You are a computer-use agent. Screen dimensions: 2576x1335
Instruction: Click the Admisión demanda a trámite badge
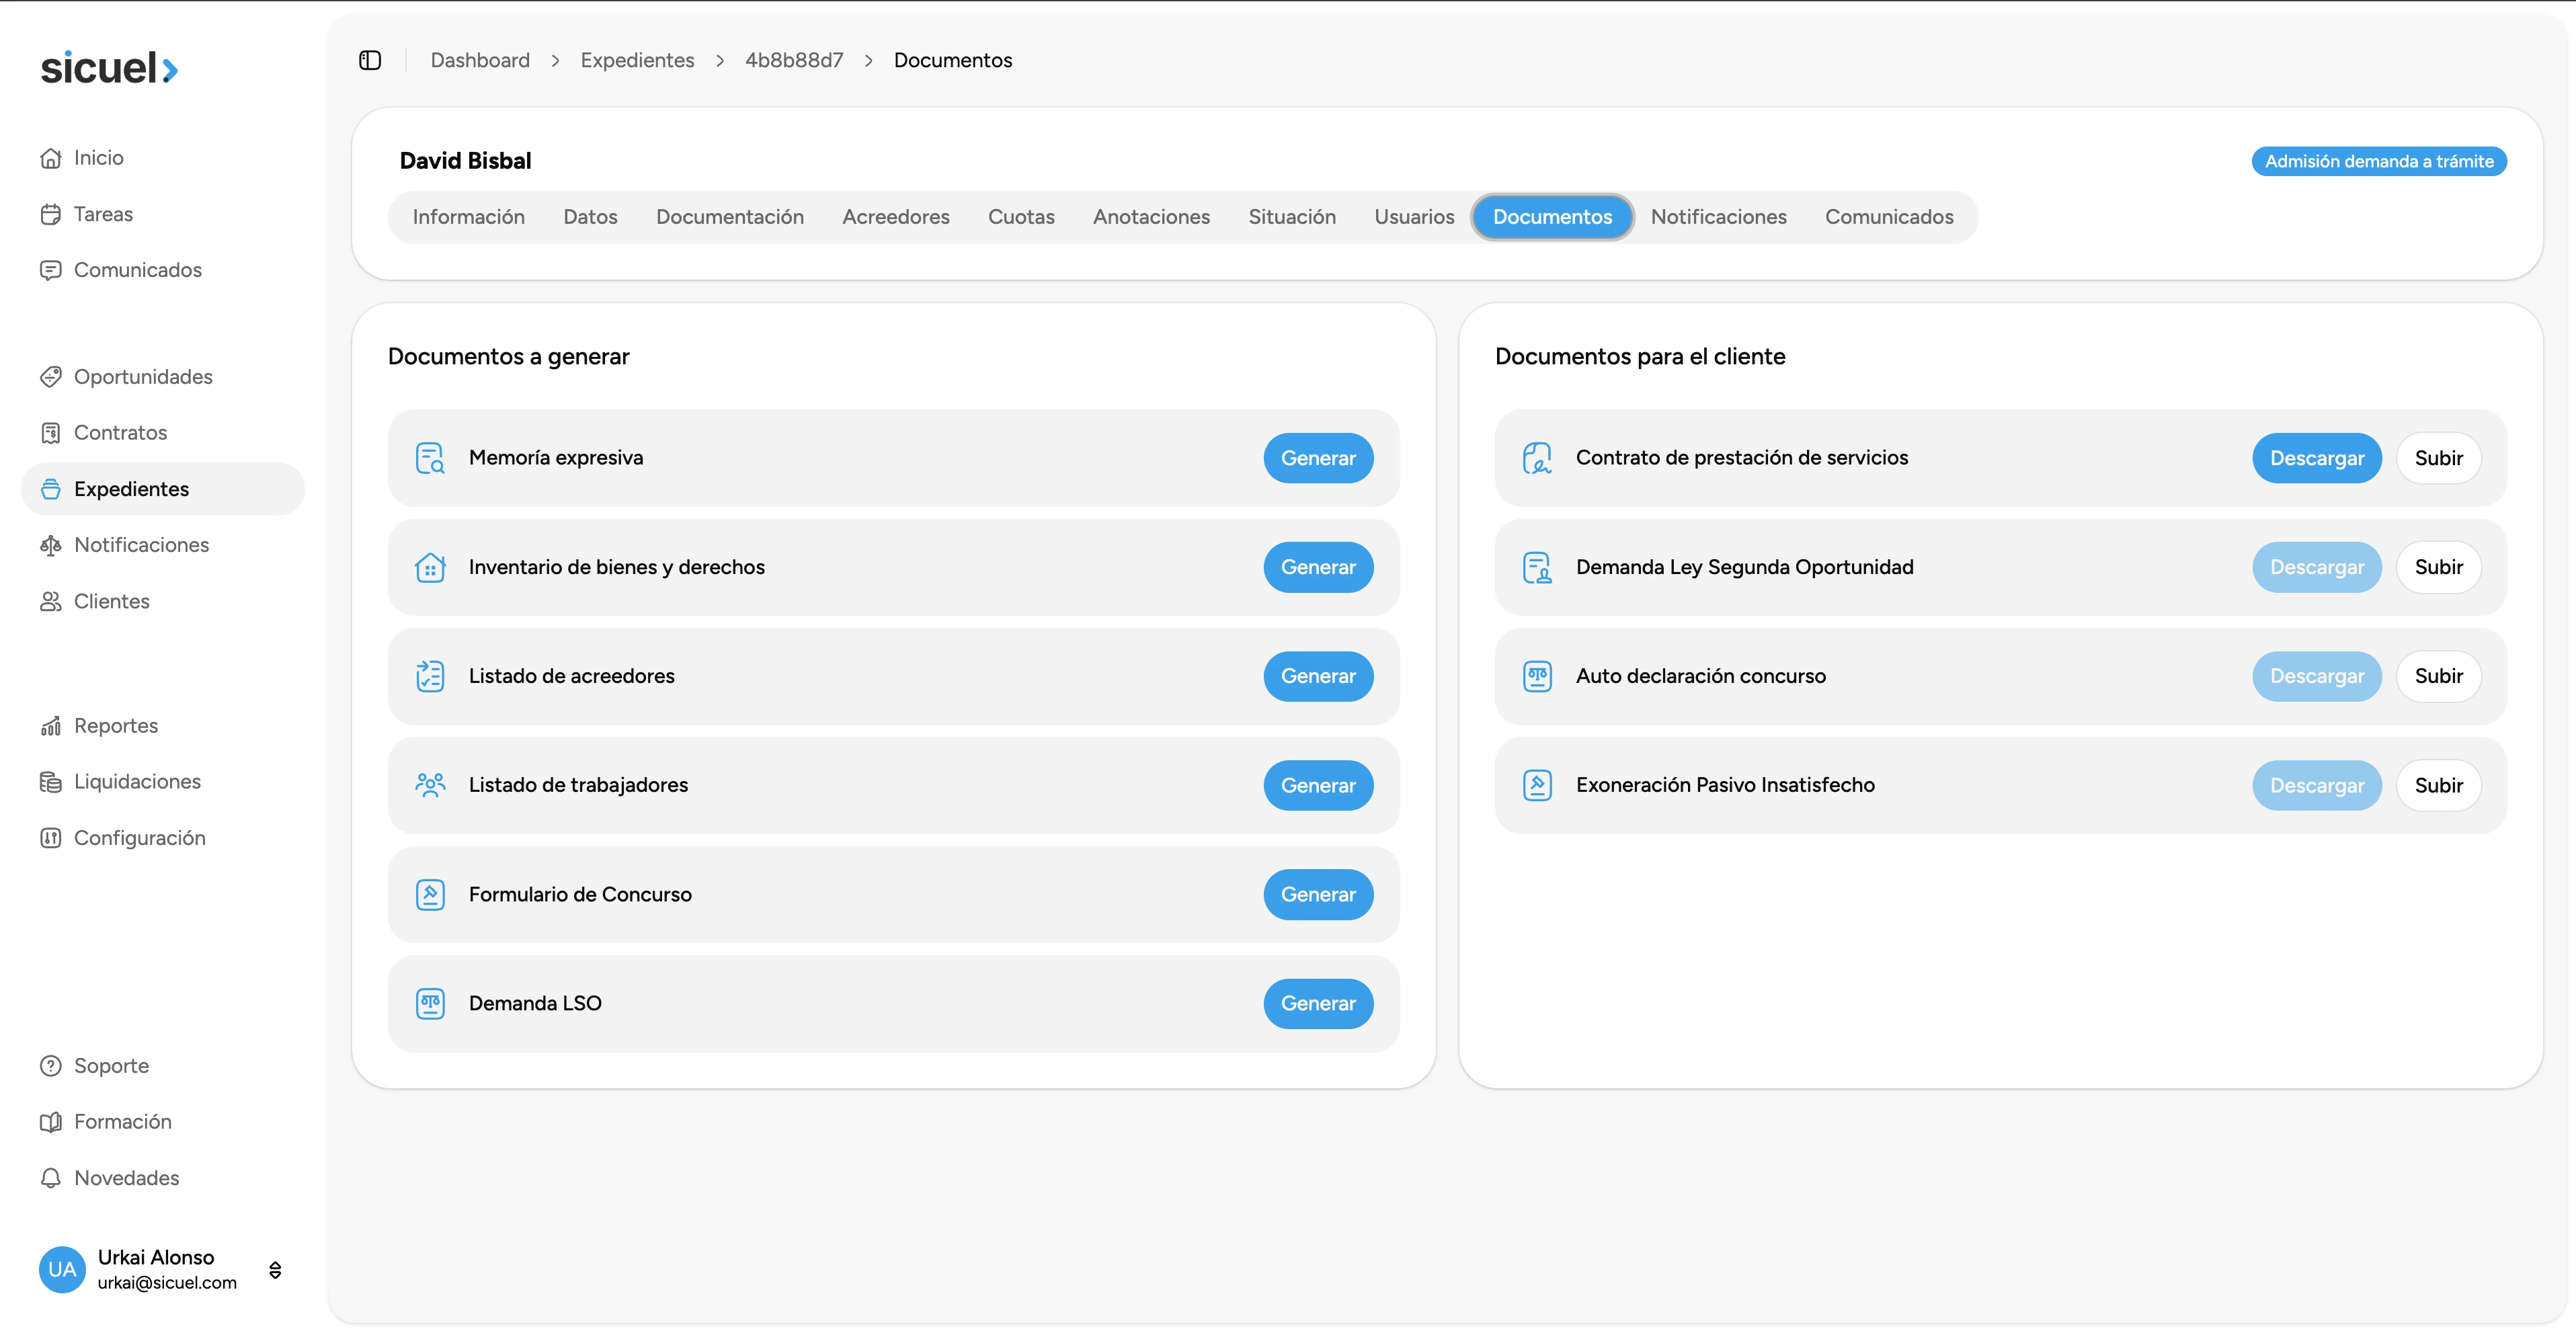[2379, 161]
